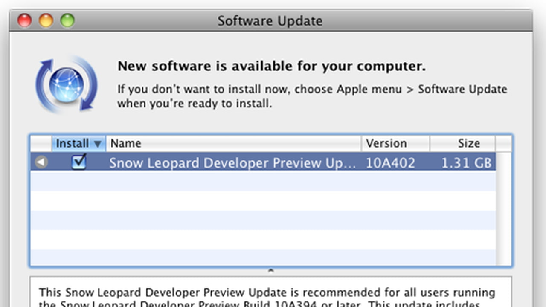This screenshot has height=307, width=546.
Task: Minimize the Software Update window
Action: (46, 20)
